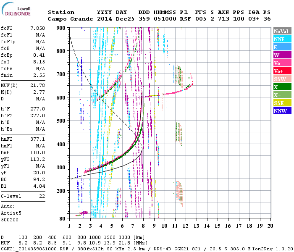
Task: Click the RSF program value
Action: tap(186, 19)
